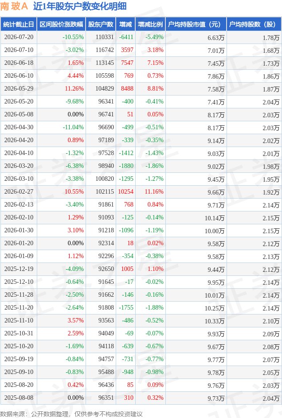The width and height of the screenshot is (282, 418).
Task: Select the 区间股价涨跌幅 column header
Action: (x=61, y=24)
